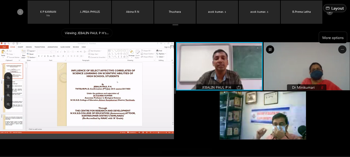Open the DESIGN tab in PowerPoint ribbon
The width and height of the screenshot is (350, 157).
(29, 47)
